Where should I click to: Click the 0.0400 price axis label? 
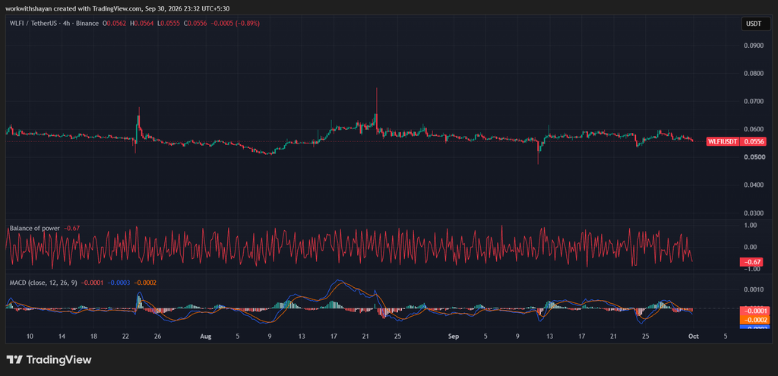click(x=752, y=185)
